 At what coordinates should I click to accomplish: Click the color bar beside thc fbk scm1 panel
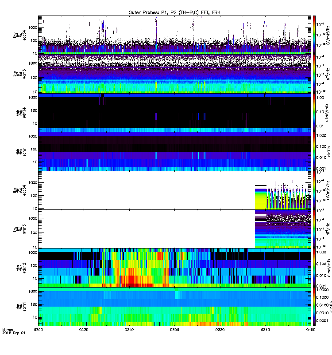(314, 307)
